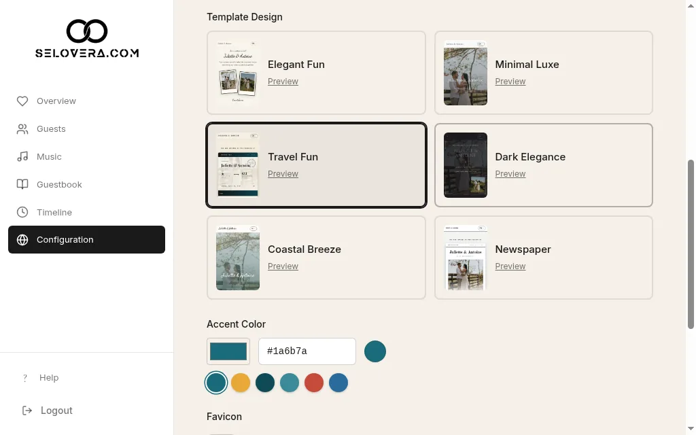This screenshot has height=435, width=696.
Task: Go to the Guests page
Action: pos(86,129)
